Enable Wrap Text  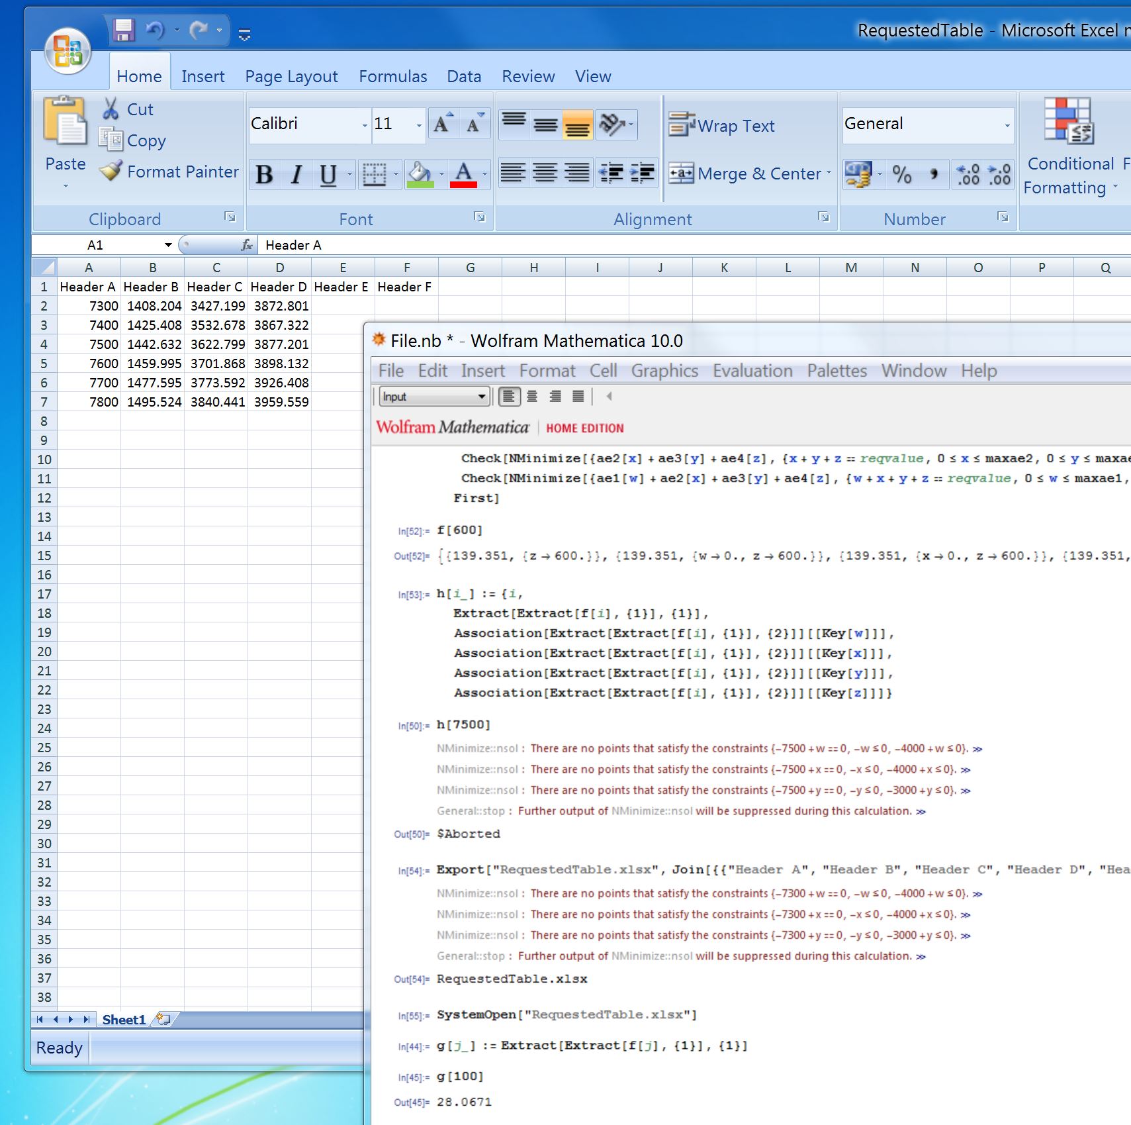click(x=721, y=125)
